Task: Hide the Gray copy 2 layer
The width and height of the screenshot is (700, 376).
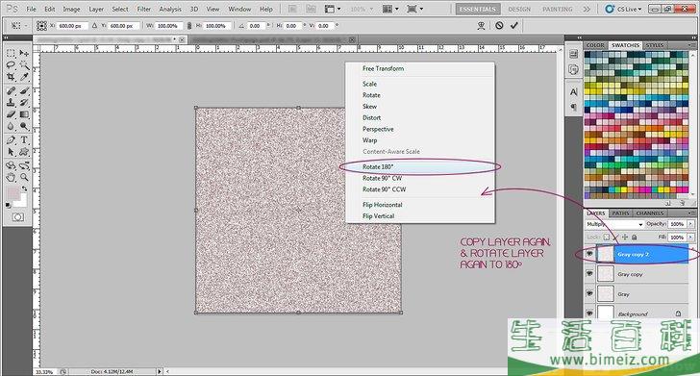Action: coord(589,254)
